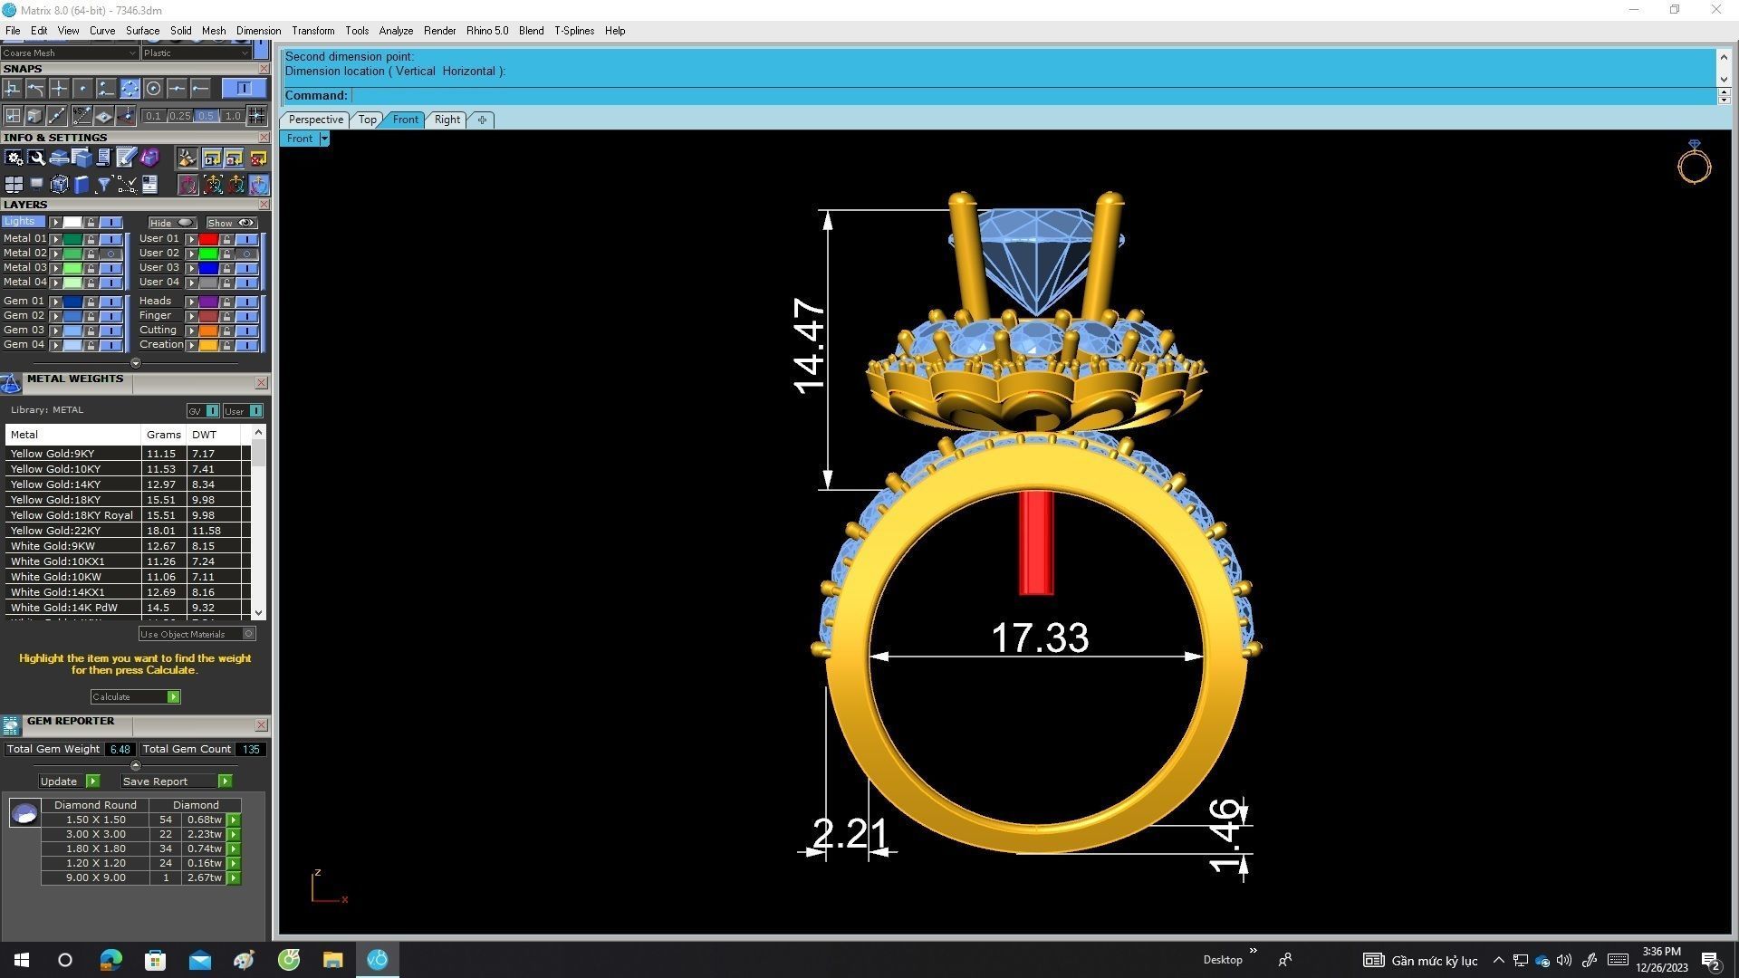Image resolution: width=1739 pixels, height=978 pixels.
Task: Toggle lock on Metal 03 layer
Action: (91, 268)
